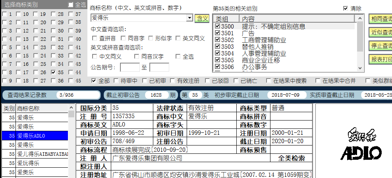
Task: Uncheck the 全部 status filter
Action: (94, 80)
